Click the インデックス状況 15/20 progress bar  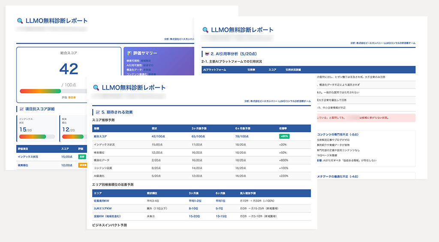click(37, 137)
